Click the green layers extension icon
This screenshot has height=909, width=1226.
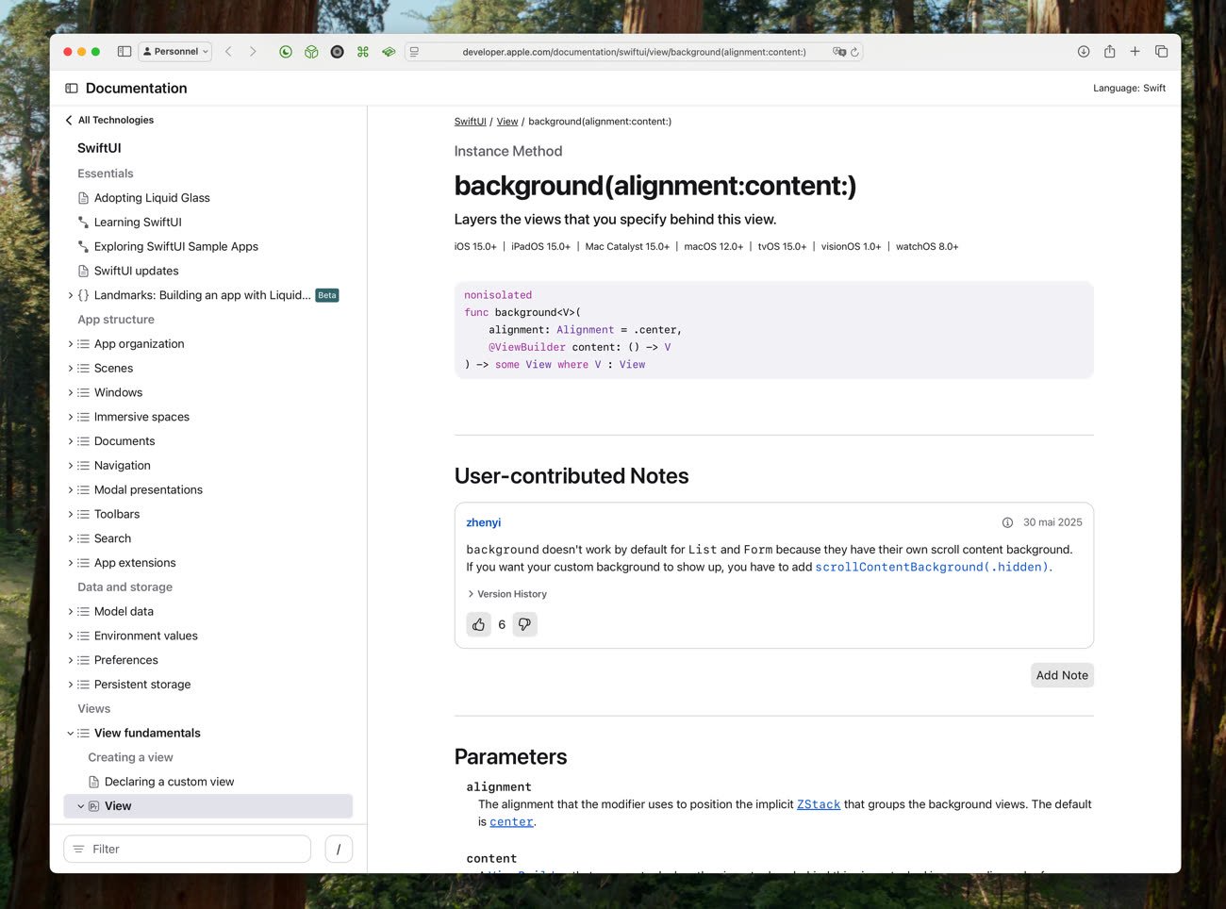pyautogui.click(x=389, y=52)
